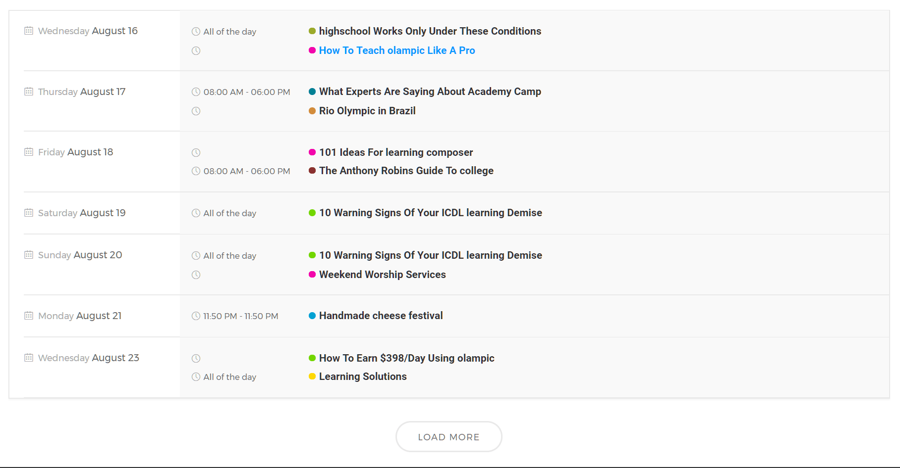Open 'Rio Olympic in Brazil' event
900x468 pixels.
click(x=367, y=111)
